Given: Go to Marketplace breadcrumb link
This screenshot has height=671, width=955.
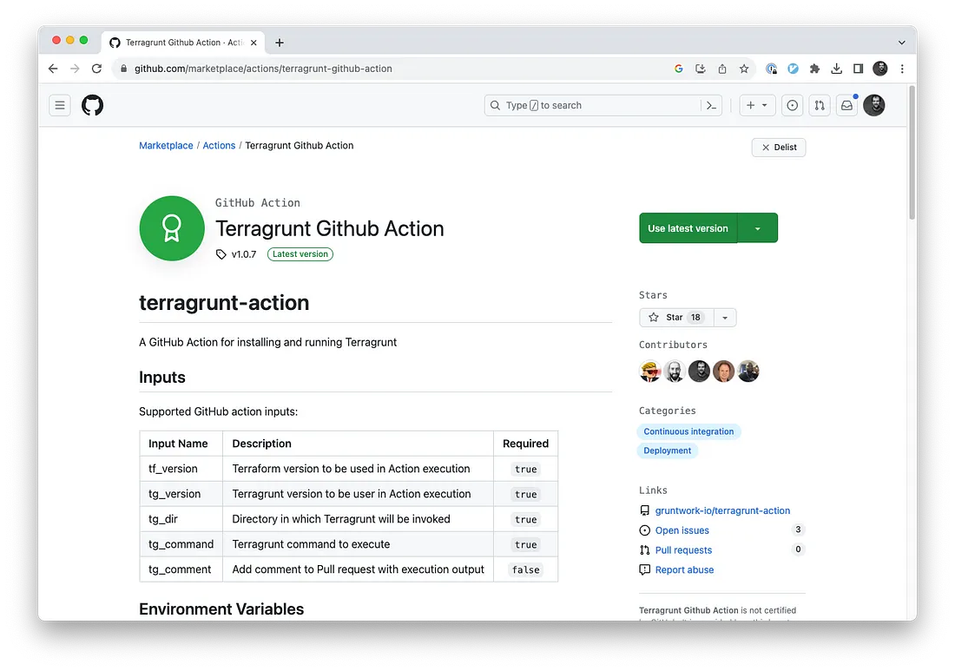Looking at the screenshot, I should click(166, 146).
